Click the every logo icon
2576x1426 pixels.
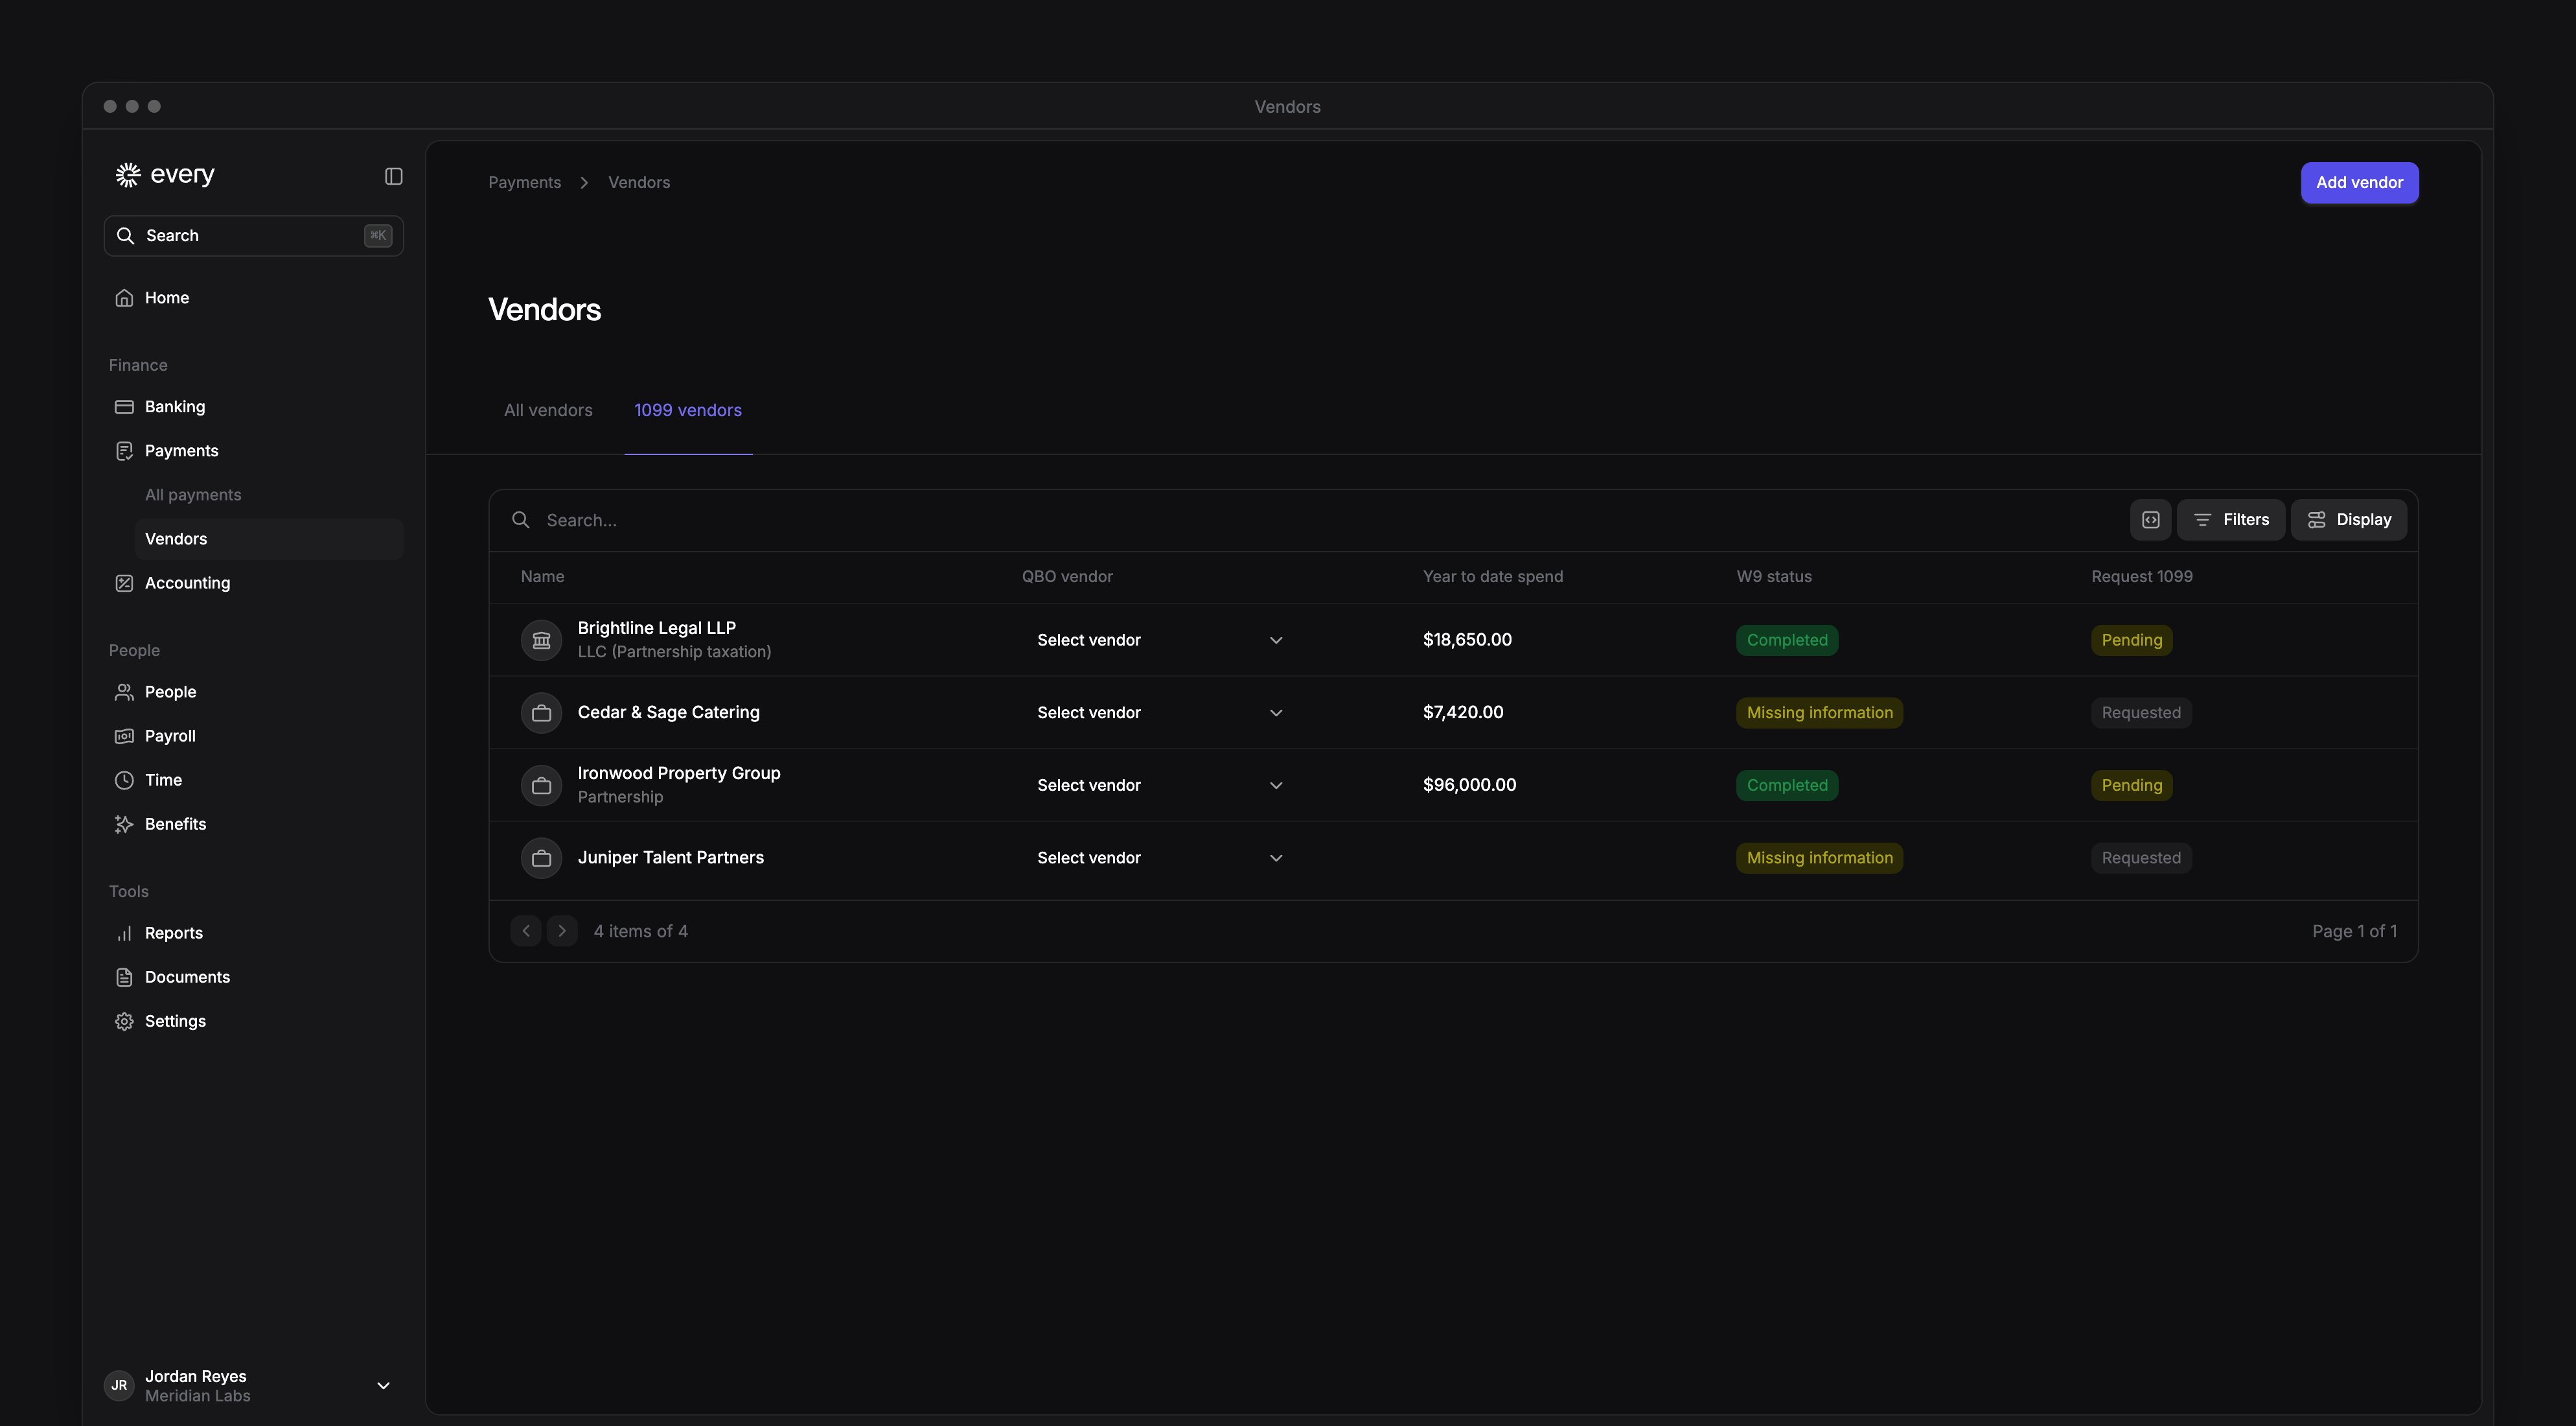point(128,175)
